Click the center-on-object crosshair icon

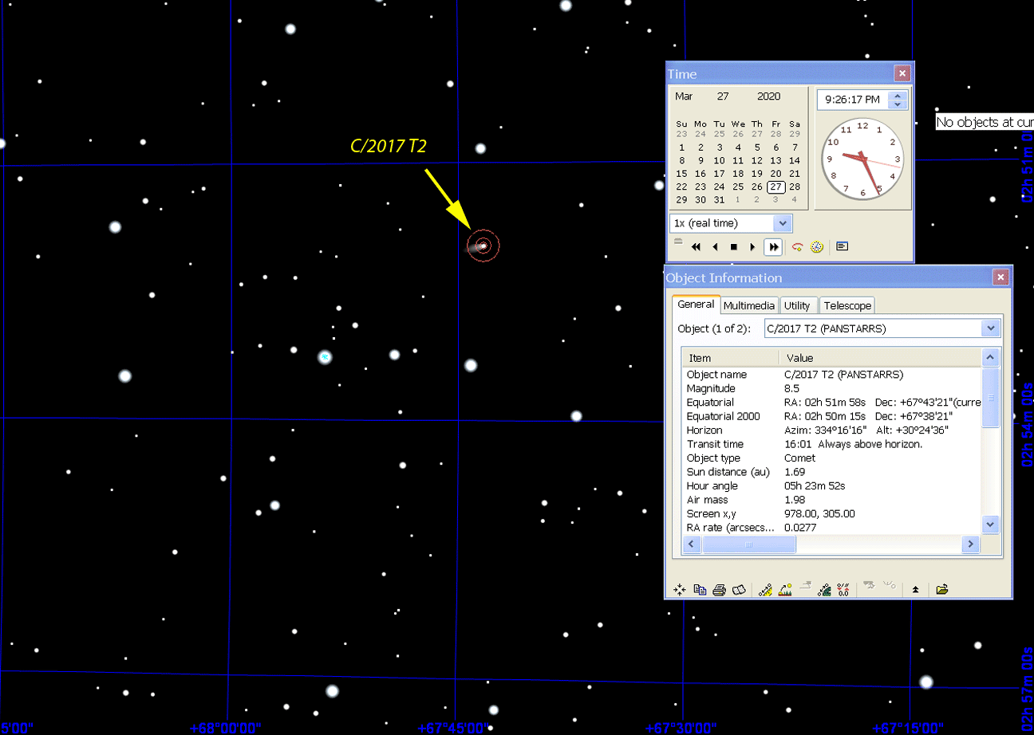click(x=679, y=590)
